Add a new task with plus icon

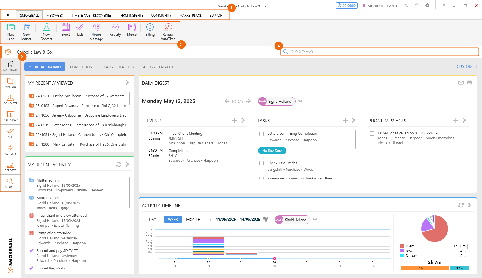pyautogui.click(x=345, y=120)
